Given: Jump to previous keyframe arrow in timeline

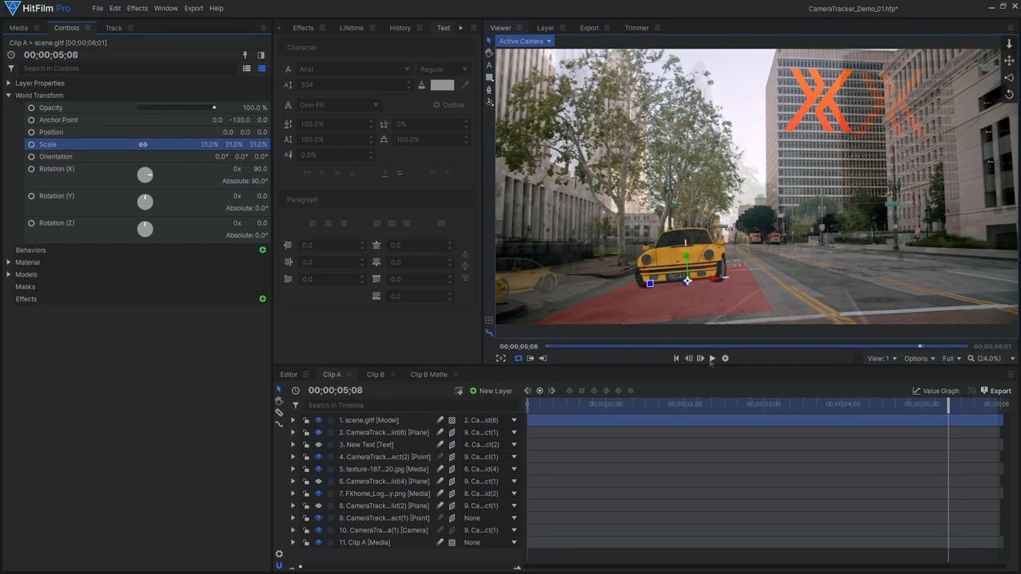Looking at the screenshot, I should coord(527,391).
